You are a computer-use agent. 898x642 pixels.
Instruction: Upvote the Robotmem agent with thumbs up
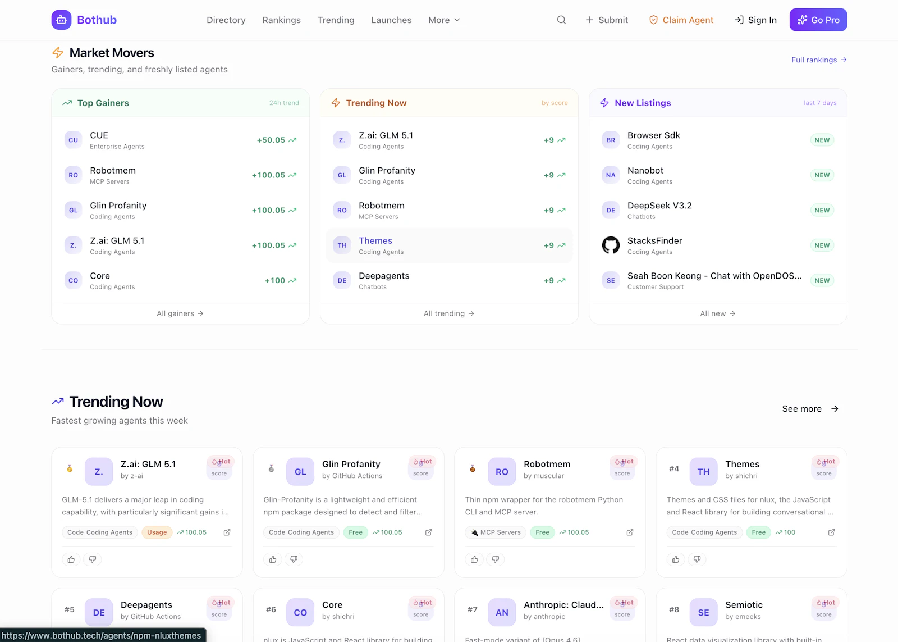click(x=474, y=559)
